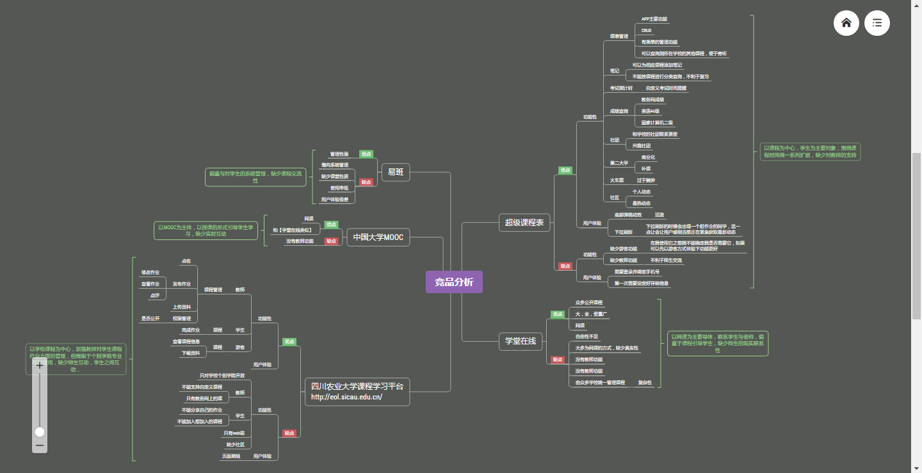Select the 管理性强 leaf under 易班
922x473 pixels.
pos(339,154)
